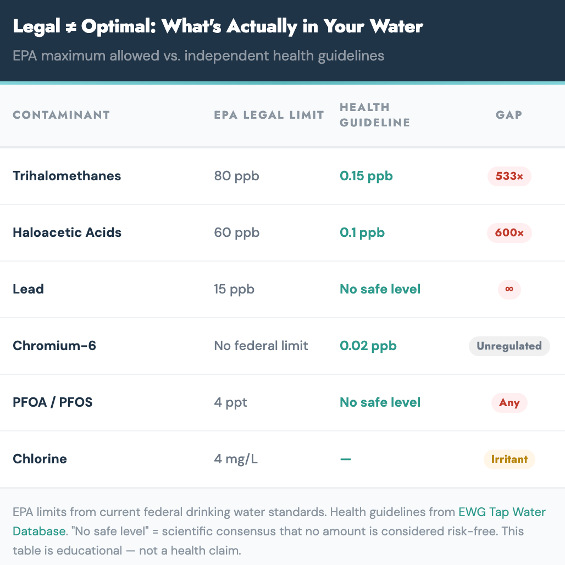Click the Gap column header

coord(509,115)
